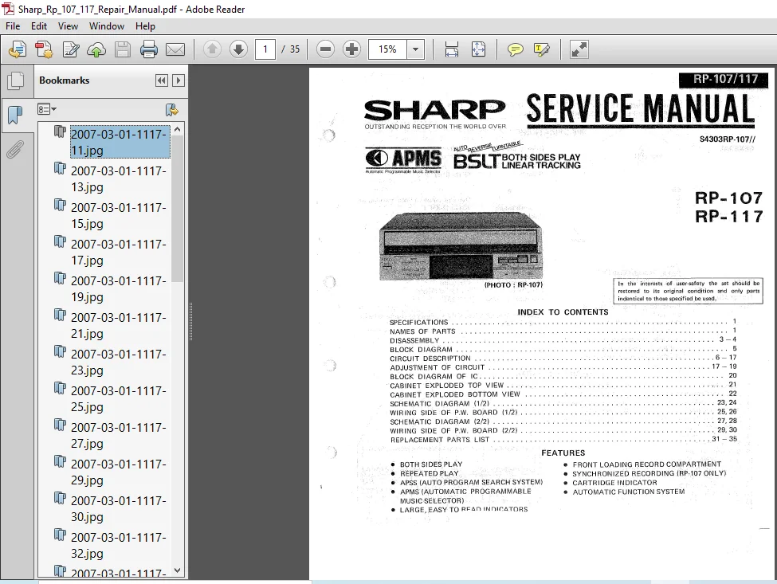
Task: Select bookmark 2007-03-01-1117-23.jpg
Action: [119, 362]
